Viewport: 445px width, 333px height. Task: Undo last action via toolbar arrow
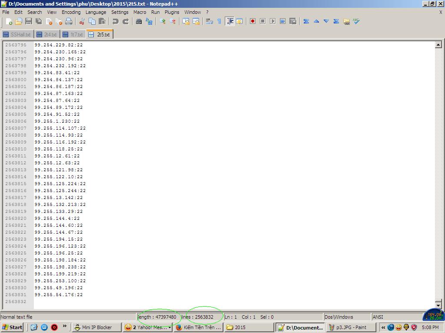click(x=115, y=22)
